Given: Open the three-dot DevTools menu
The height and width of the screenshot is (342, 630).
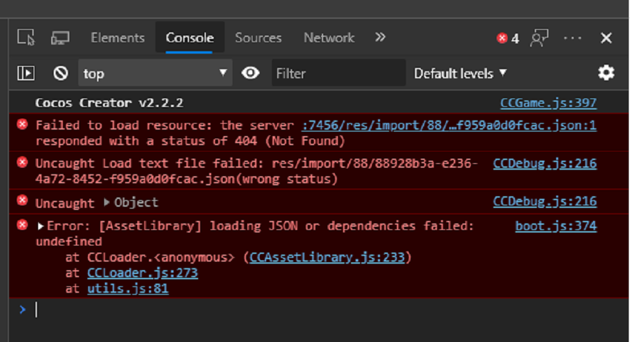Looking at the screenshot, I should click(x=572, y=38).
